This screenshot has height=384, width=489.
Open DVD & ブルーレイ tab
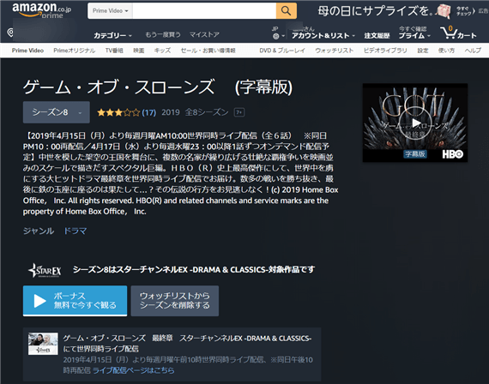(x=282, y=51)
